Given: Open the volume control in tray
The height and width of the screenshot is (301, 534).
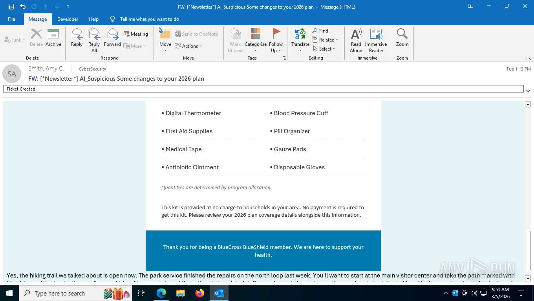Looking at the screenshot, I should 474,293.
